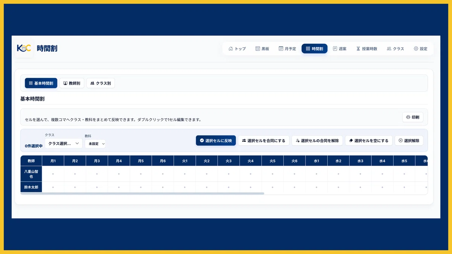Select the 鈴木太郎 teacher row label
This screenshot has width=452, height=254.
pos(31,187)
